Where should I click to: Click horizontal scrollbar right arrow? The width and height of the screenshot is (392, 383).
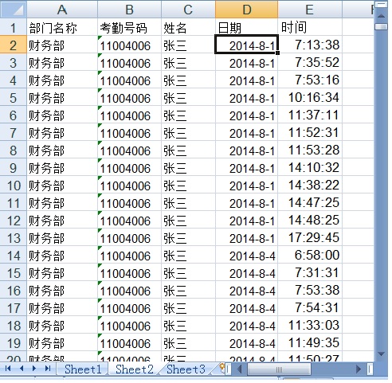(359, 369)
